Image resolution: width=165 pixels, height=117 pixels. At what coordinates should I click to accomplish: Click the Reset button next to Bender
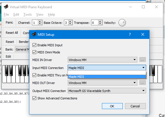[x=10, y=42]
